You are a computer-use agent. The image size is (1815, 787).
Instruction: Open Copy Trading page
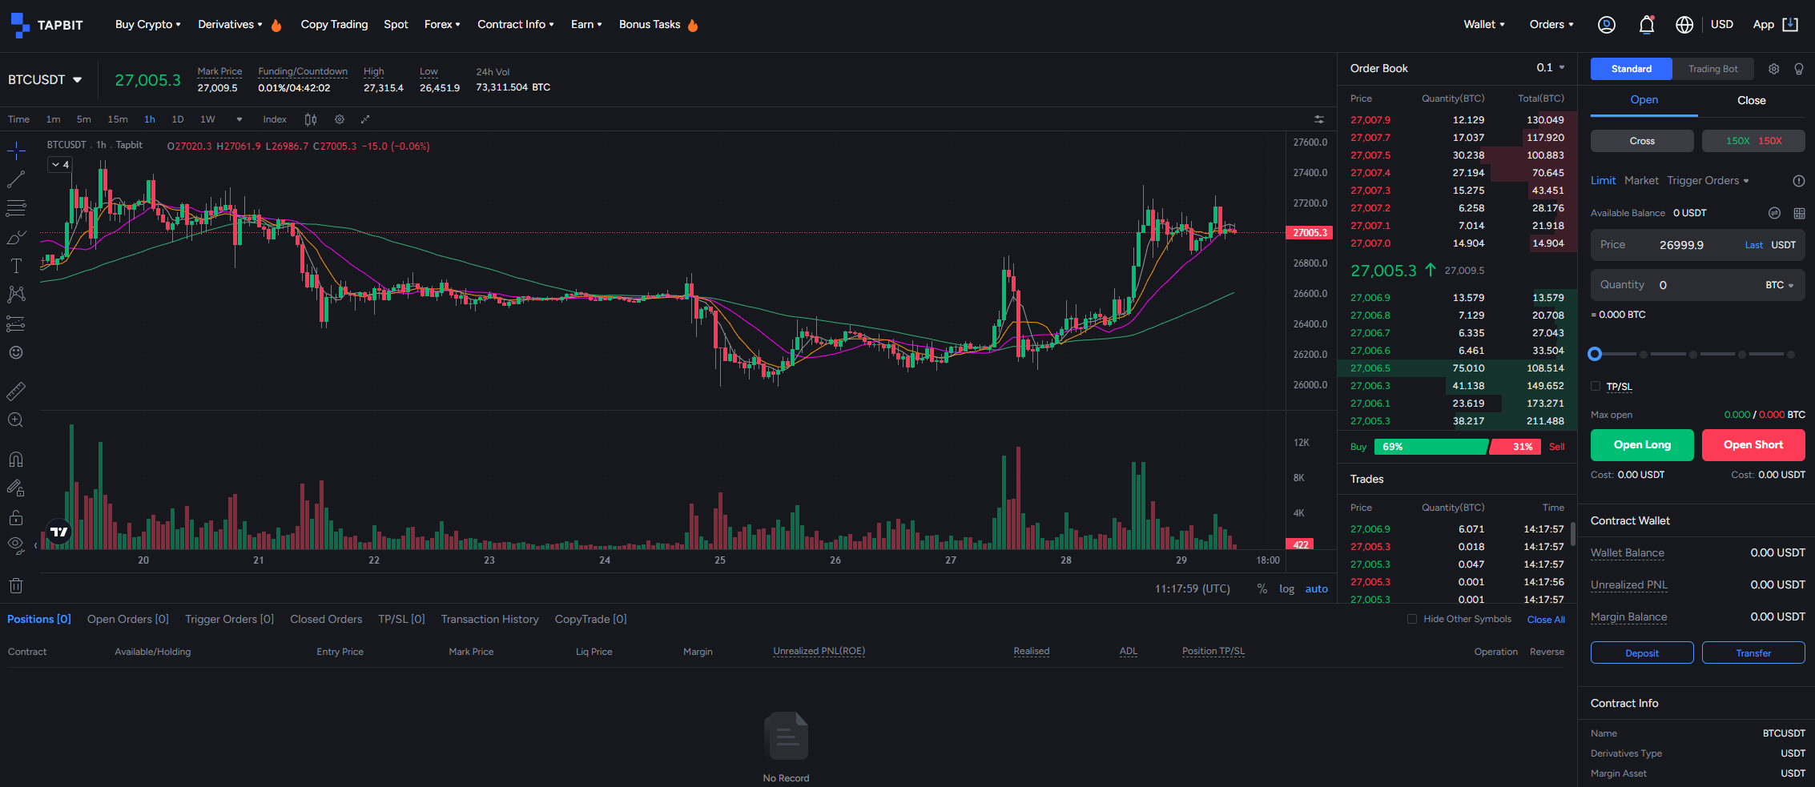click(334, 25)
